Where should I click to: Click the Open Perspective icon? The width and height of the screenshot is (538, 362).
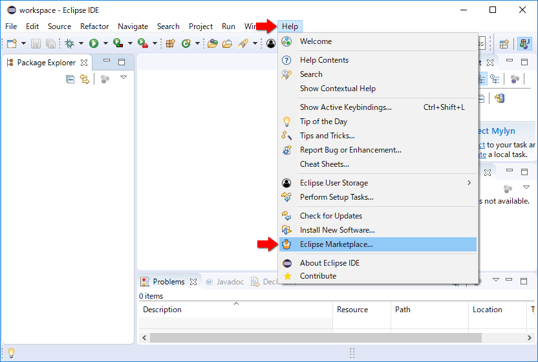pos(504,43)
